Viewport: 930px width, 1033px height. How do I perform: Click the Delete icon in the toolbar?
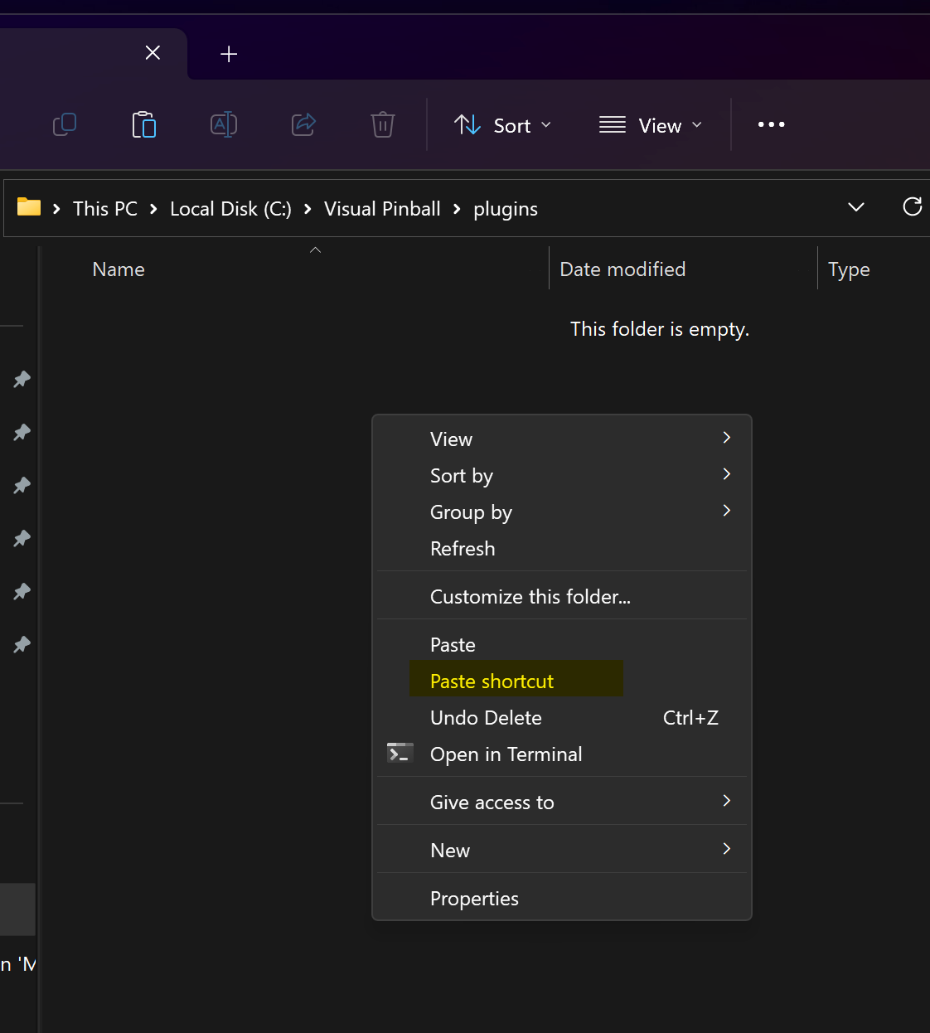pyautogui.click(x=382, y=124)
